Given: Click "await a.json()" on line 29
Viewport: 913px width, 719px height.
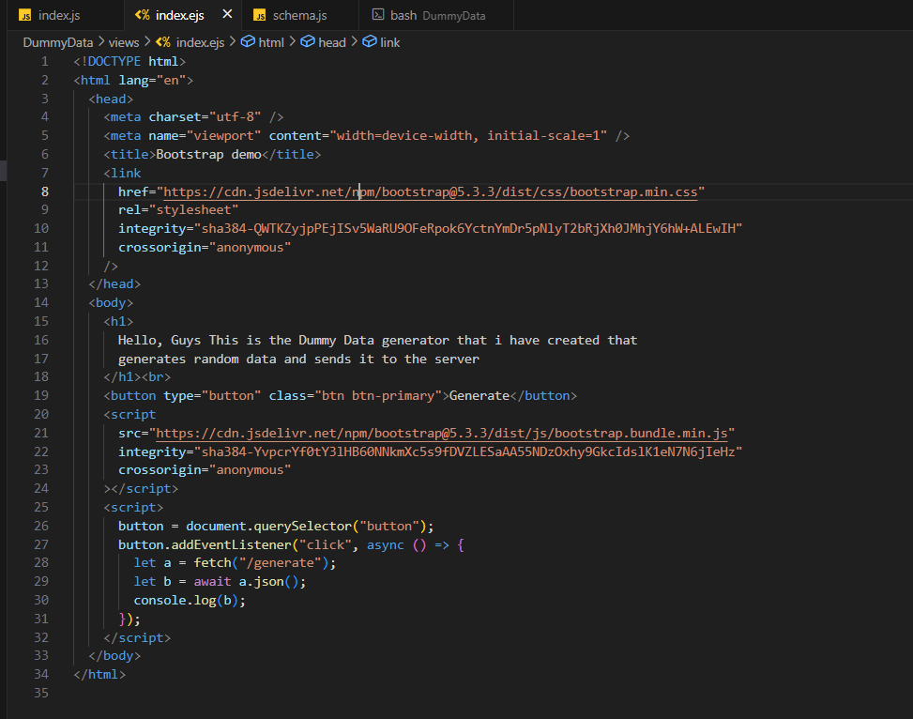Looking at the screenshot, I should (x=246, y=582).
